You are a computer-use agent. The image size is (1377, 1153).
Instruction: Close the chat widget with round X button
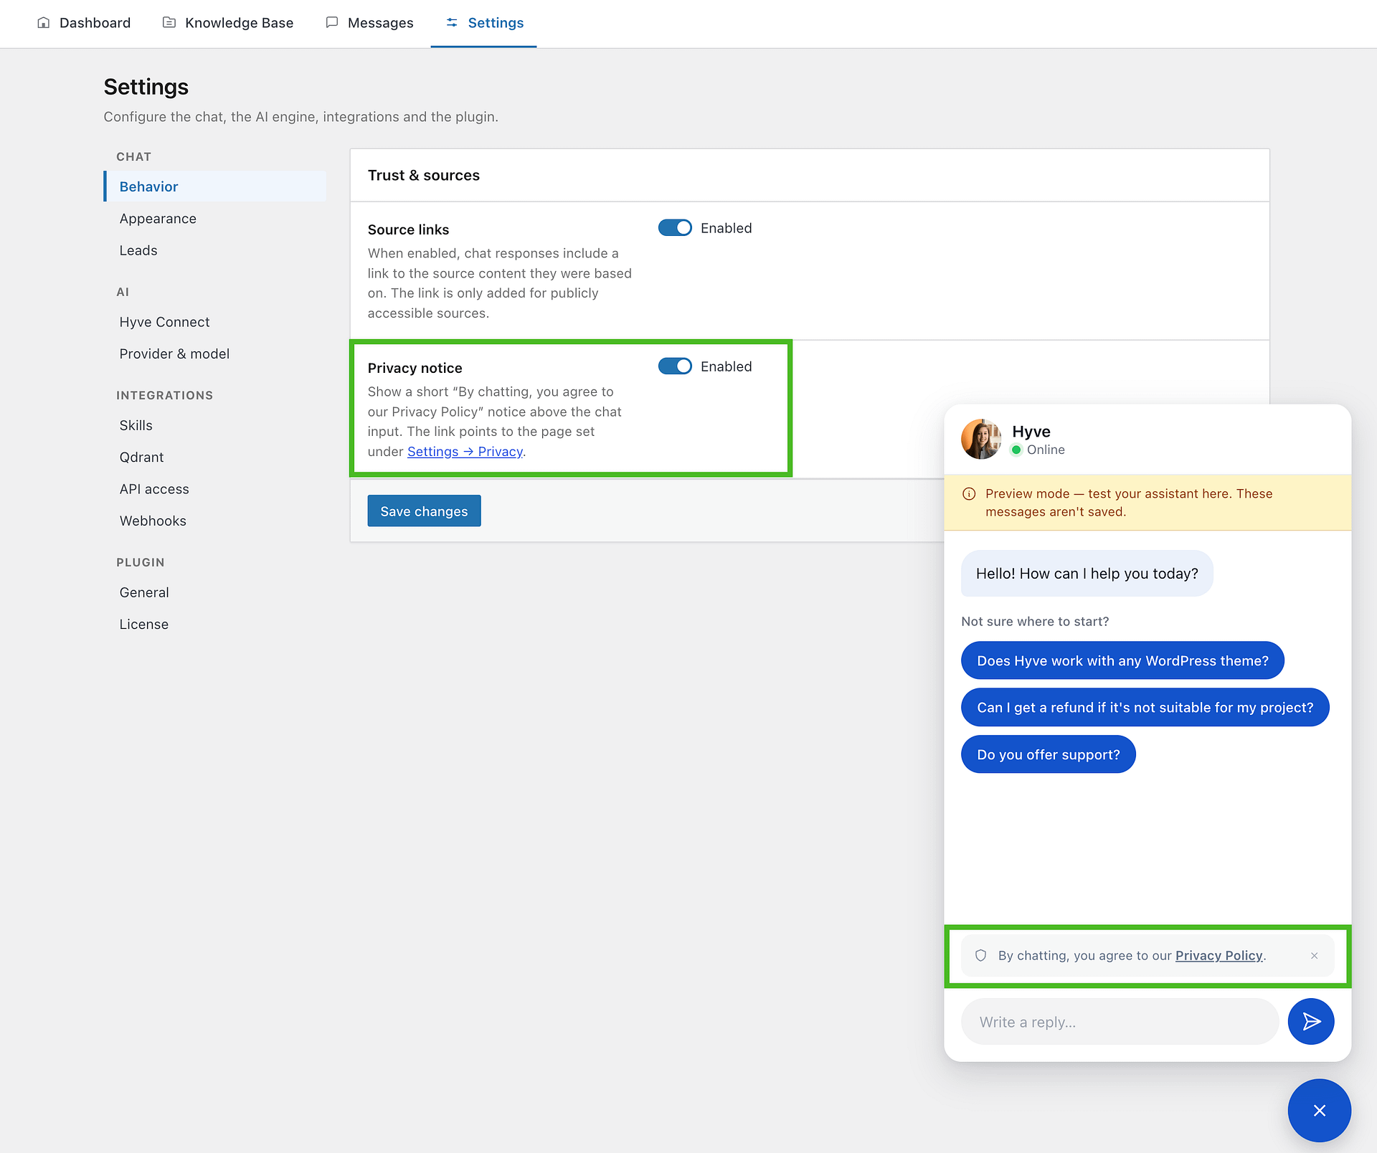pos(1320,1110)
